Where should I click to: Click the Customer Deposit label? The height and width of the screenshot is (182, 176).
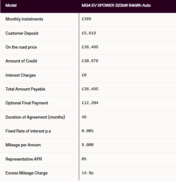(x=22, y=33)
